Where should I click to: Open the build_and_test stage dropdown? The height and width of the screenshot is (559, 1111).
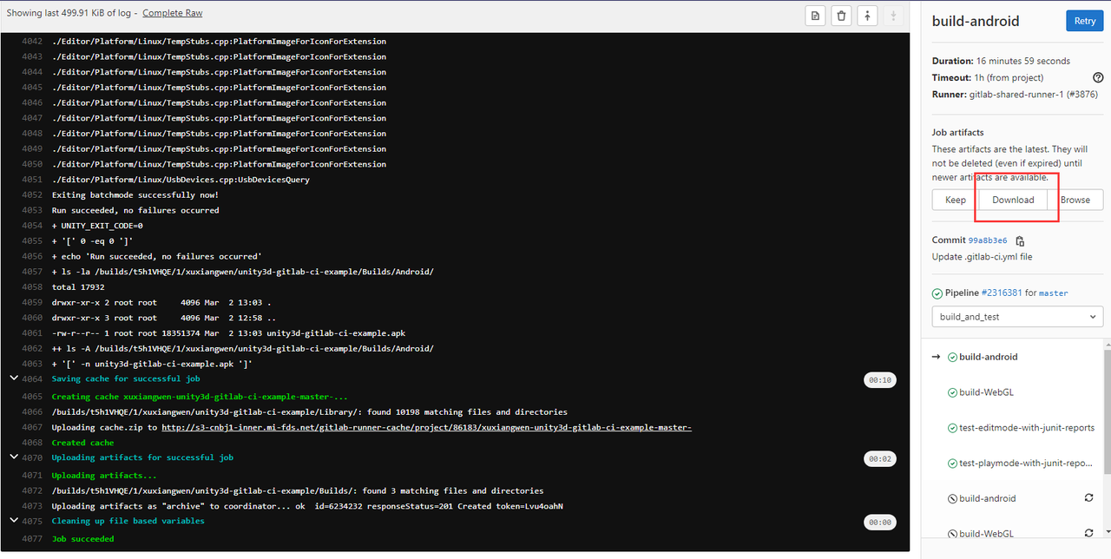[x=1016, y=316]
